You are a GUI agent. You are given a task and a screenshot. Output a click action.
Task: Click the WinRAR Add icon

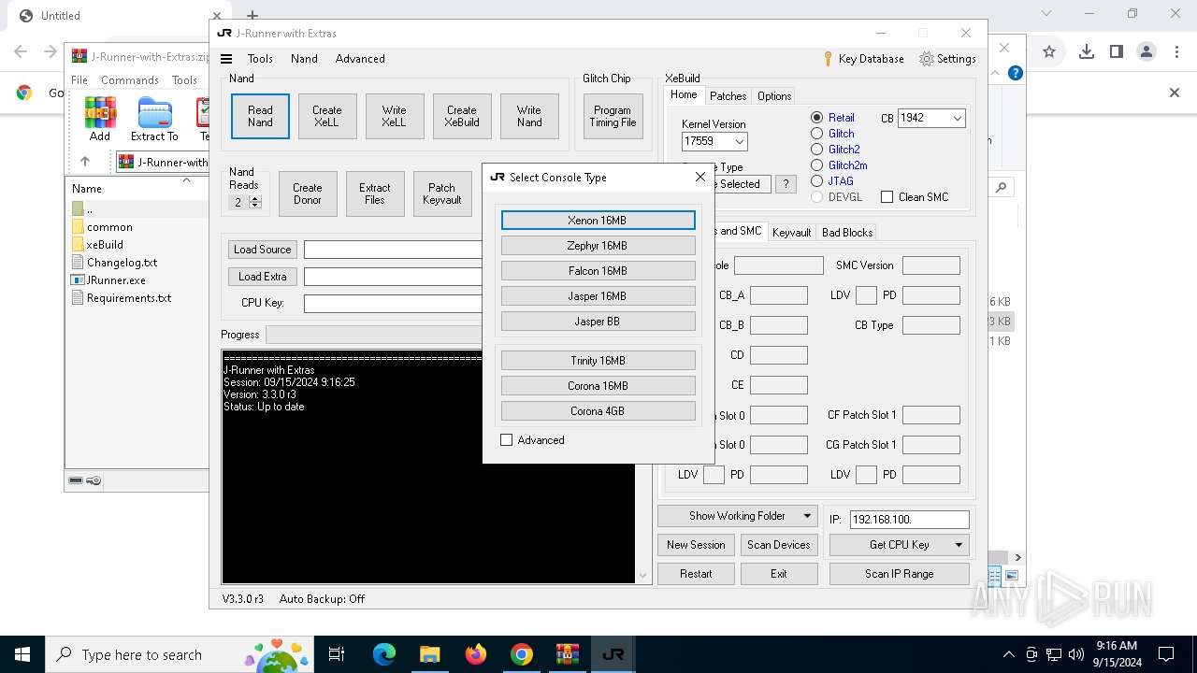100,120
